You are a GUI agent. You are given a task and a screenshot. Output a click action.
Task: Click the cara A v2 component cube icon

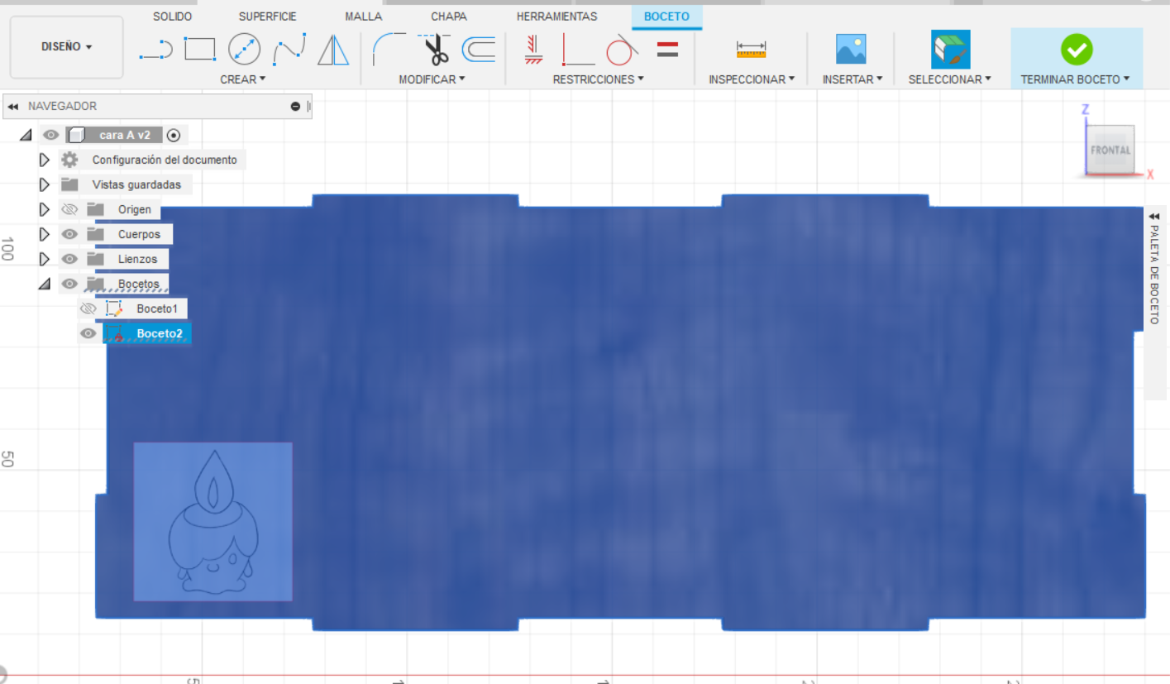[x=76, y=135]
